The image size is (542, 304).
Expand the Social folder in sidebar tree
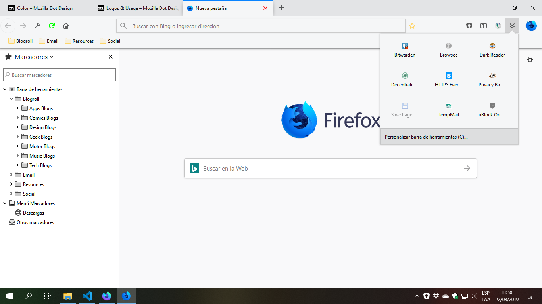pyautogui.click(x=12, y=194)
